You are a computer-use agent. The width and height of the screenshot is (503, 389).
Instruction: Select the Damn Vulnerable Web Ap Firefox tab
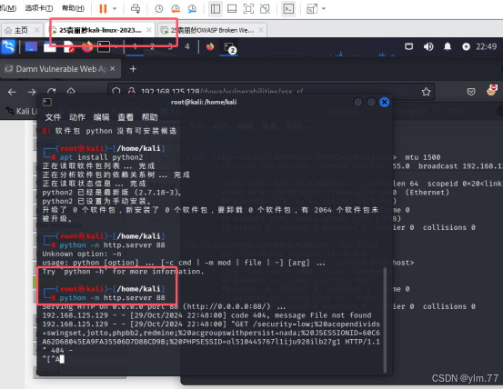(60, 68)
